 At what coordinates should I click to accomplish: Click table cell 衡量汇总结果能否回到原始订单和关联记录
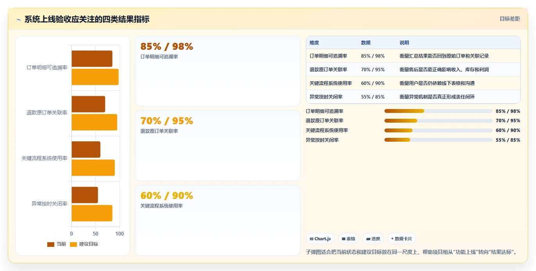tap(444, 56)
